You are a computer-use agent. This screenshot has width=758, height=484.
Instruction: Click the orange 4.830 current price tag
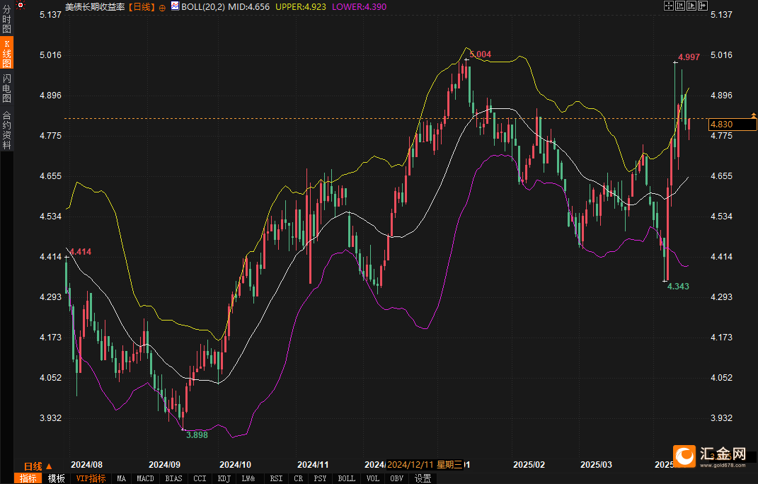click(x=732, y=125)
